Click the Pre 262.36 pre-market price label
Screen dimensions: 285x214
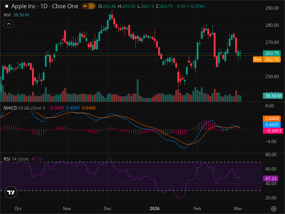267,59
